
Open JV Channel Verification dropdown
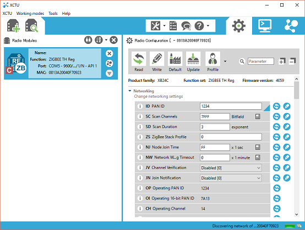[231, 168]
